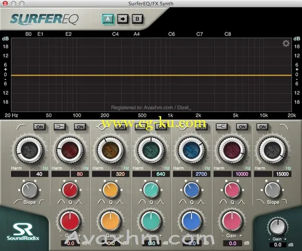Toggle ON for the 80 Hz band
This screenshot has width=302, height=251.
coord(80,127)
